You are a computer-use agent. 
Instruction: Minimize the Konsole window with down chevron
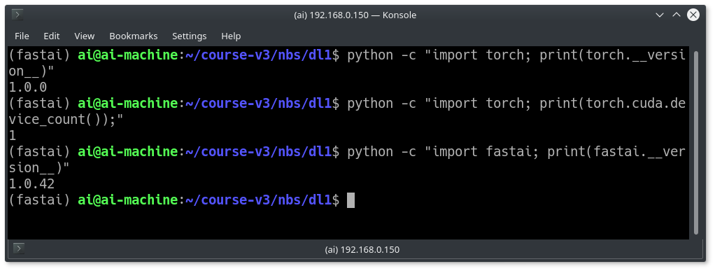point(659,15)
